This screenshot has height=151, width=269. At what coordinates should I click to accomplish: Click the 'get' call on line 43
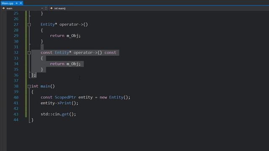tap(66, 114)
